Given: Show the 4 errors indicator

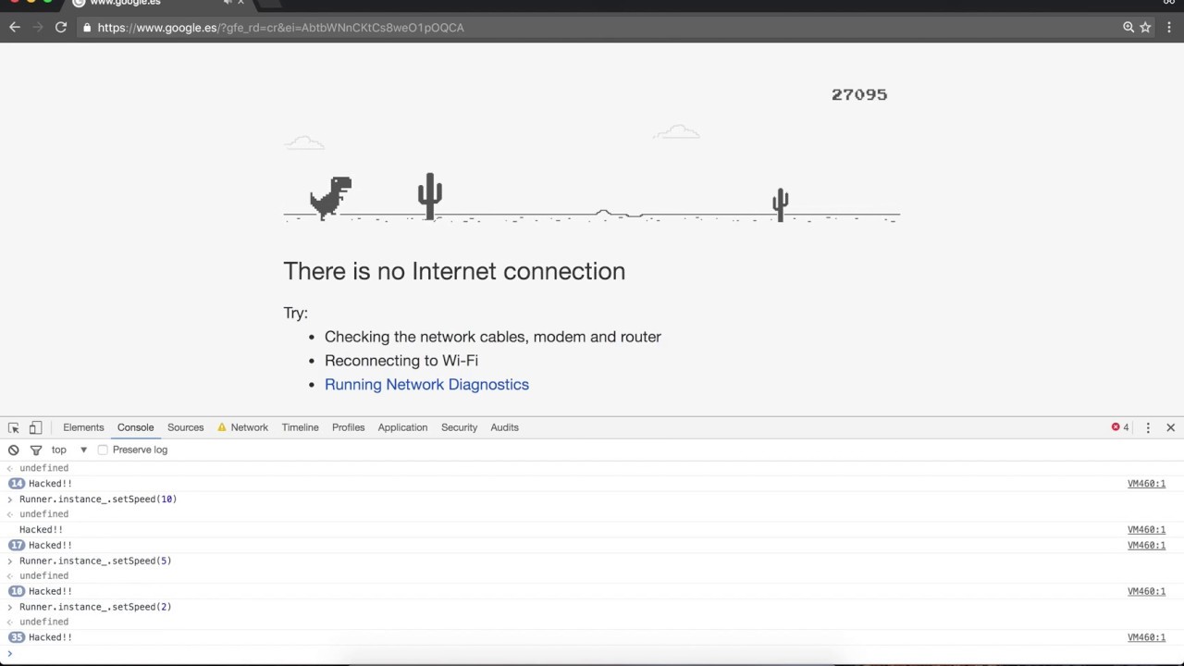Looking at the screenshot, I should pos(1120,427).
